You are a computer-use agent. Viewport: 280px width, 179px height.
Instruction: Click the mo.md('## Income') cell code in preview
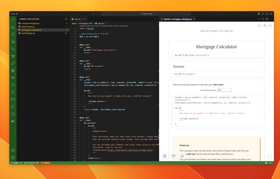185,74
